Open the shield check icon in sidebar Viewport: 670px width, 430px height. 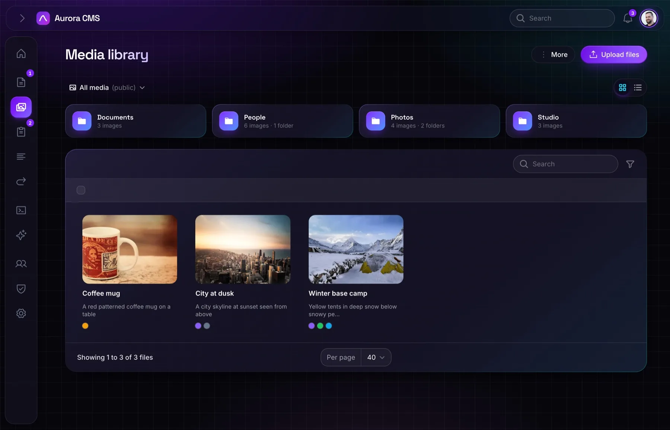coord(21,288)
